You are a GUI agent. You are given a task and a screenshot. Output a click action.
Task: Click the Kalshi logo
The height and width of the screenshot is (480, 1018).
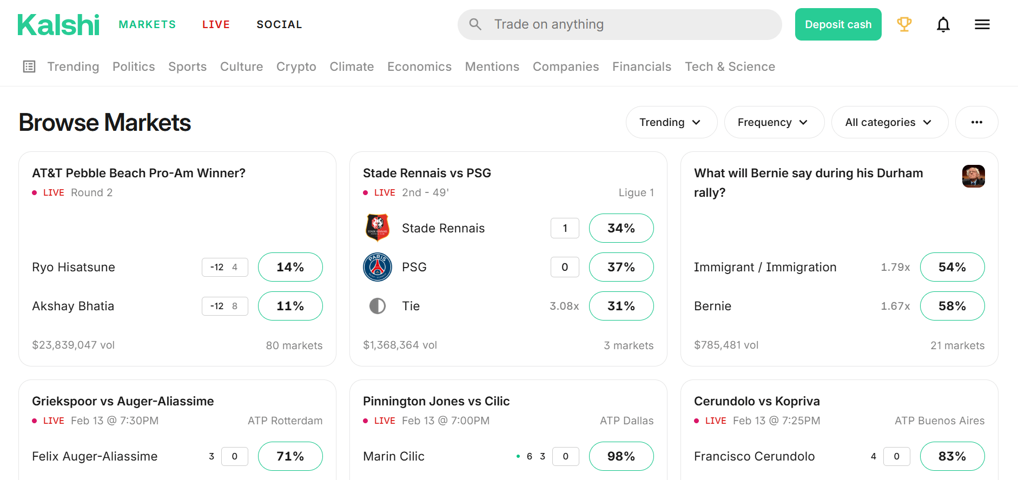58,25
